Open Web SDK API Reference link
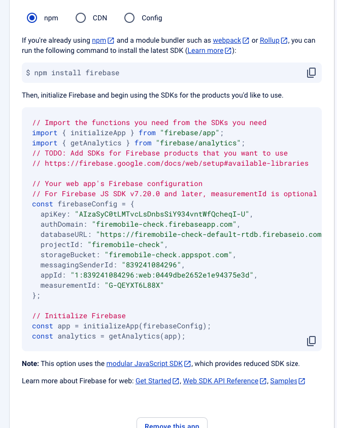 [221, 381]
